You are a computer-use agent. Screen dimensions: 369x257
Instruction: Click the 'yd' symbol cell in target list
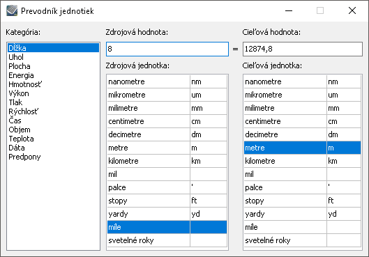click(x=344, y=214)
